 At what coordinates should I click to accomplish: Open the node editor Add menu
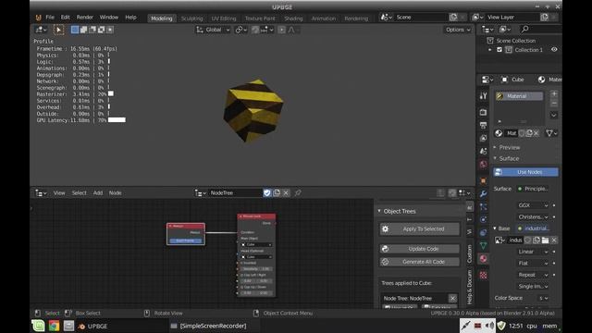(98, 193)
